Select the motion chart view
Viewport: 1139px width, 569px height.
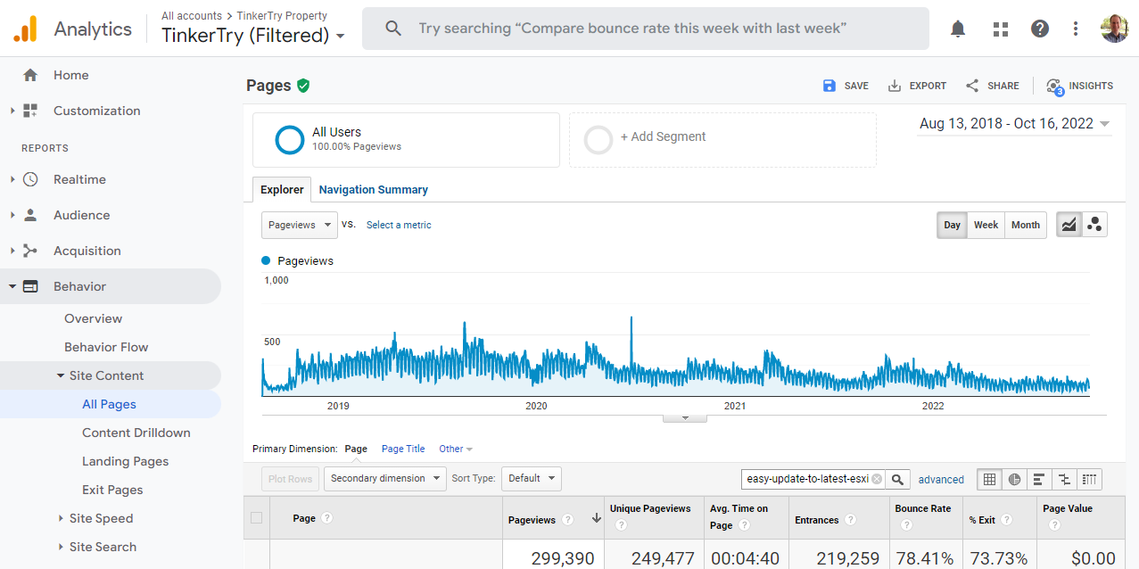click(x=1094, y=225)
